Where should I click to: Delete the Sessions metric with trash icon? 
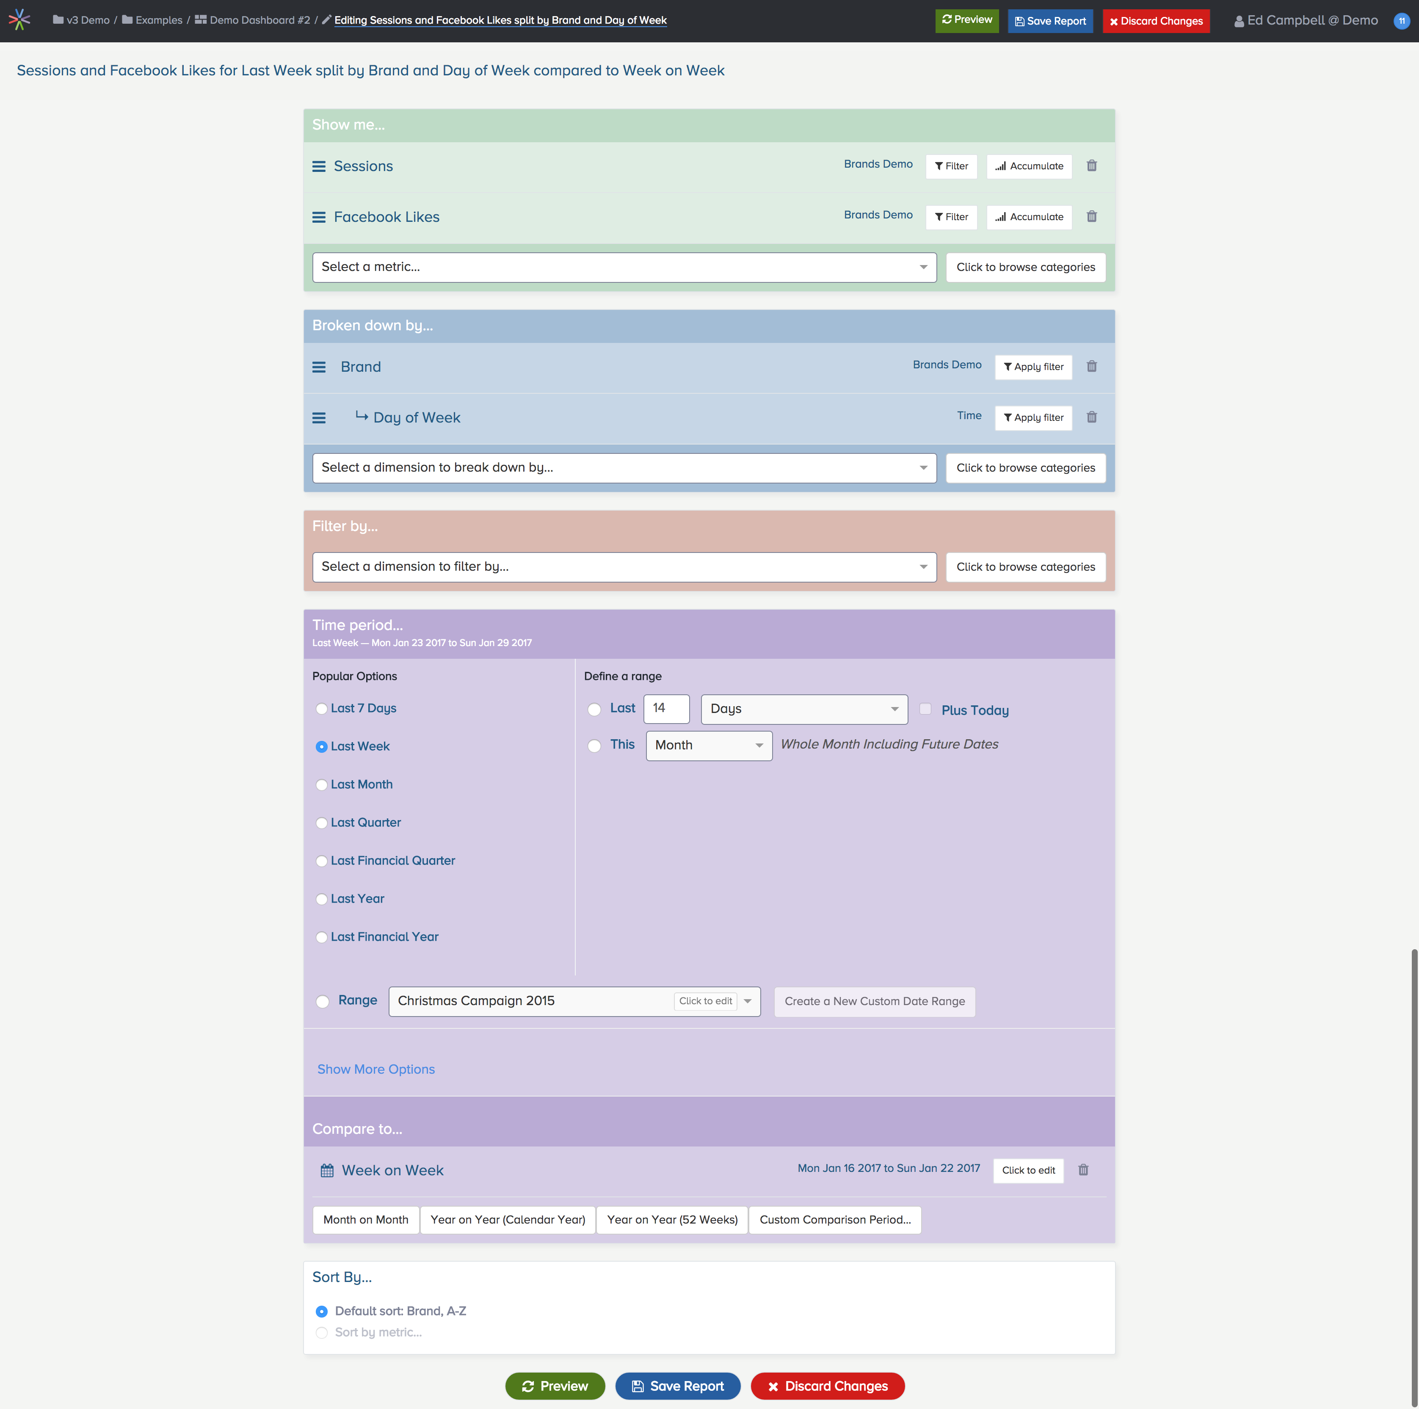tap(1091, 166)
